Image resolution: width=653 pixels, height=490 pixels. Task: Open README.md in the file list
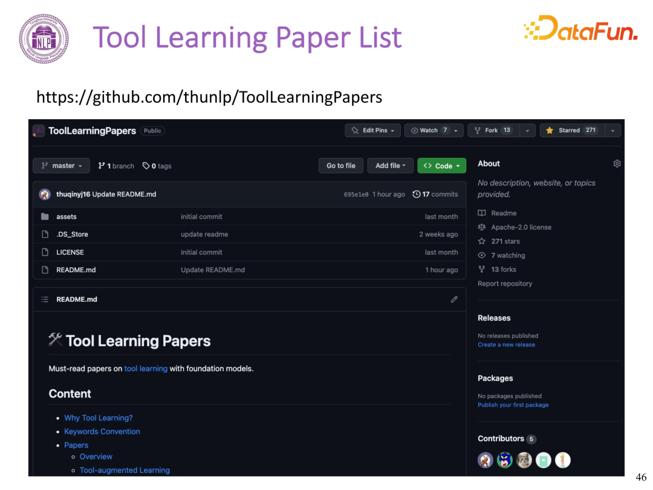(x=76, y=270)
